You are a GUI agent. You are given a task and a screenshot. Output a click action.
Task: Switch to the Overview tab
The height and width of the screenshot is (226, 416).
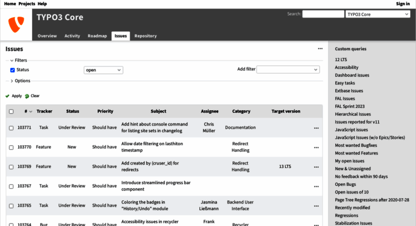click(x=47, y=36)
